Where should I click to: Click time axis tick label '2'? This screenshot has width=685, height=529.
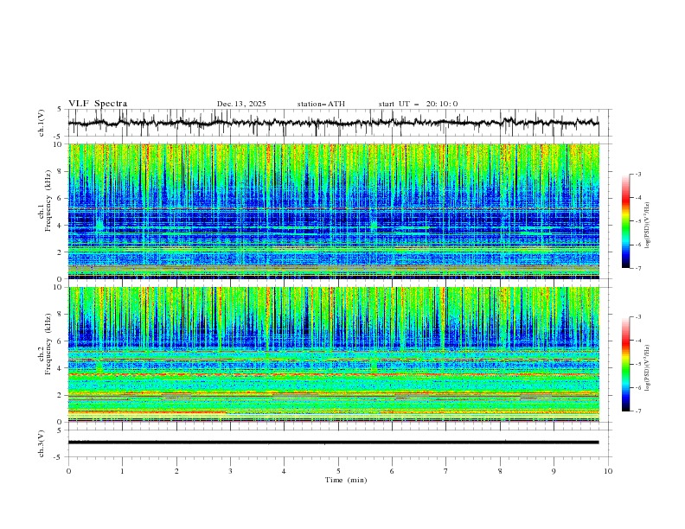click(x=176, y=471)
